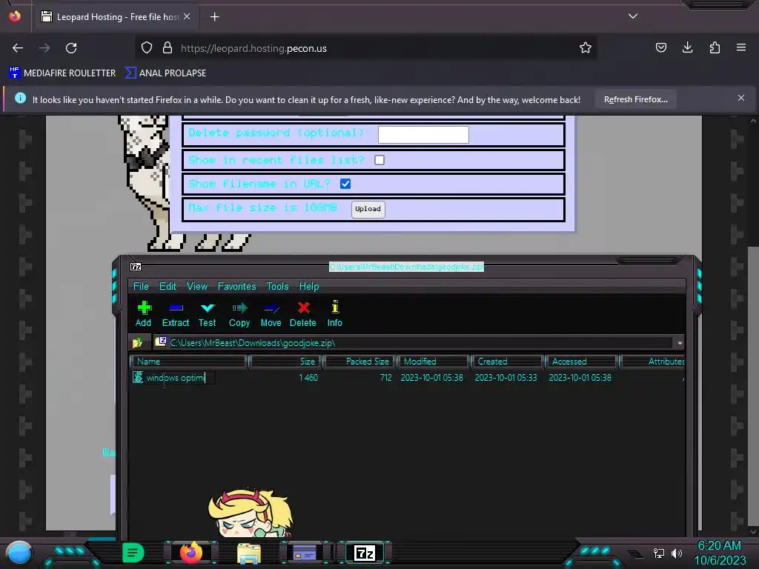Expand the 7-Zip address path dropdown
759x569 pixels.
click(x=680, y=343)
